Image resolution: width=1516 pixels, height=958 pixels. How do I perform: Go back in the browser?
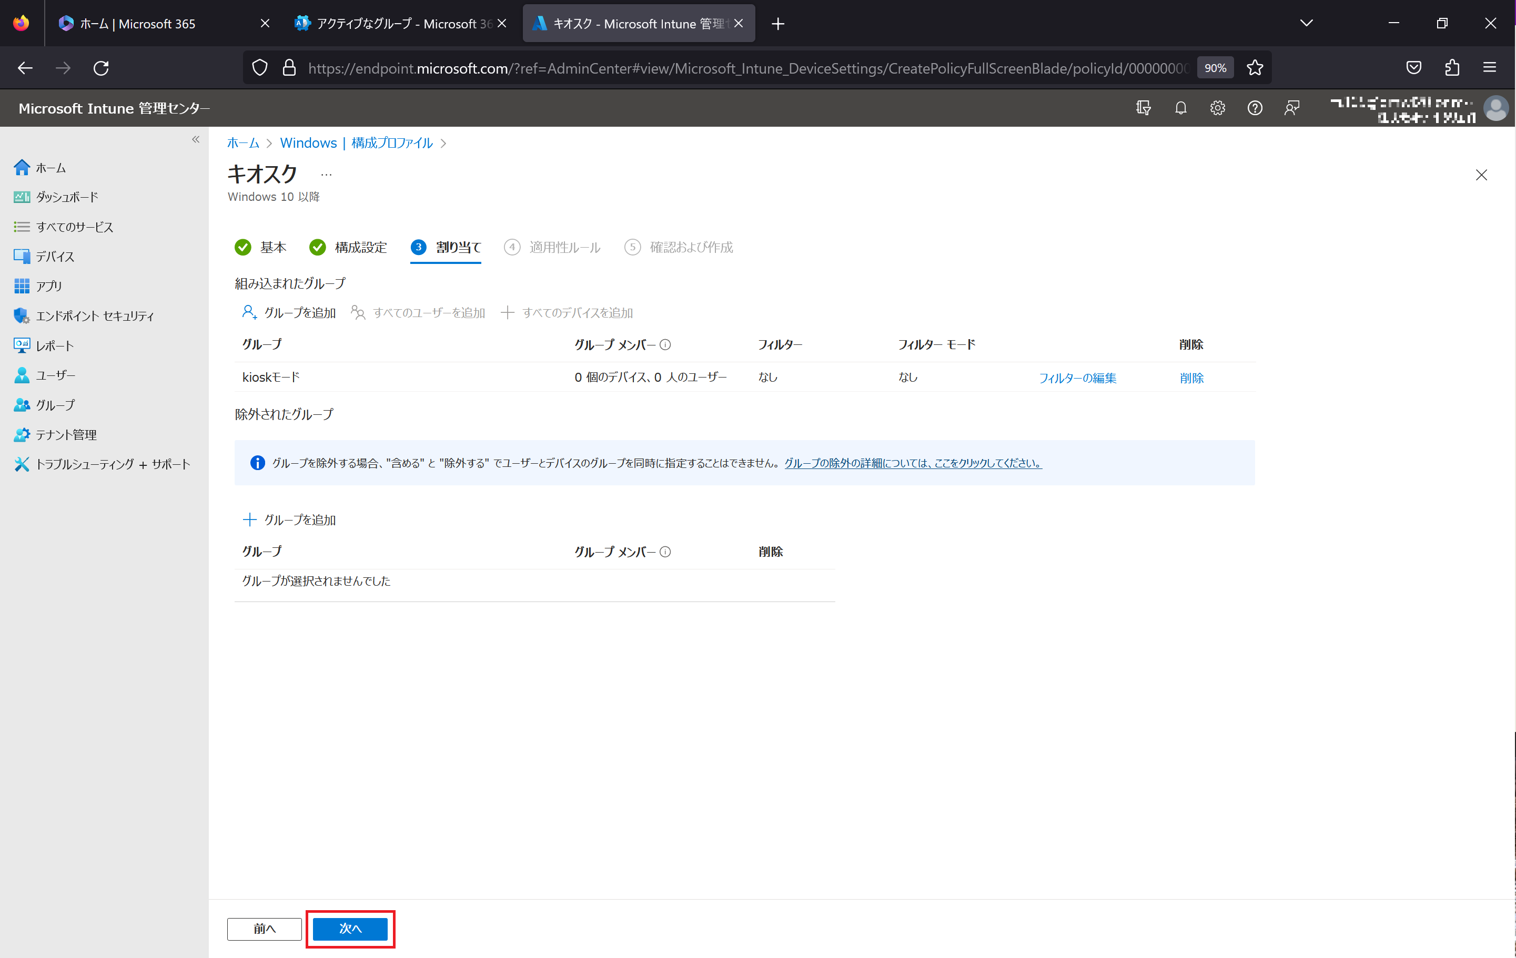(25, 68)
